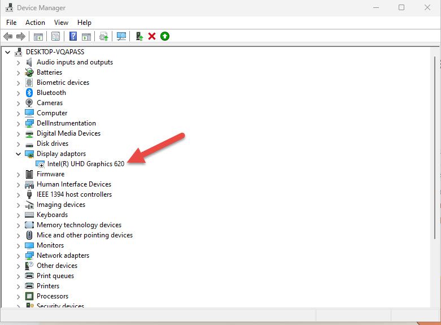The width and height of the screenshot is (441, 325).
Task: Click the Processors chip icon
Action: pyautogui.click(x=29, y=296)
